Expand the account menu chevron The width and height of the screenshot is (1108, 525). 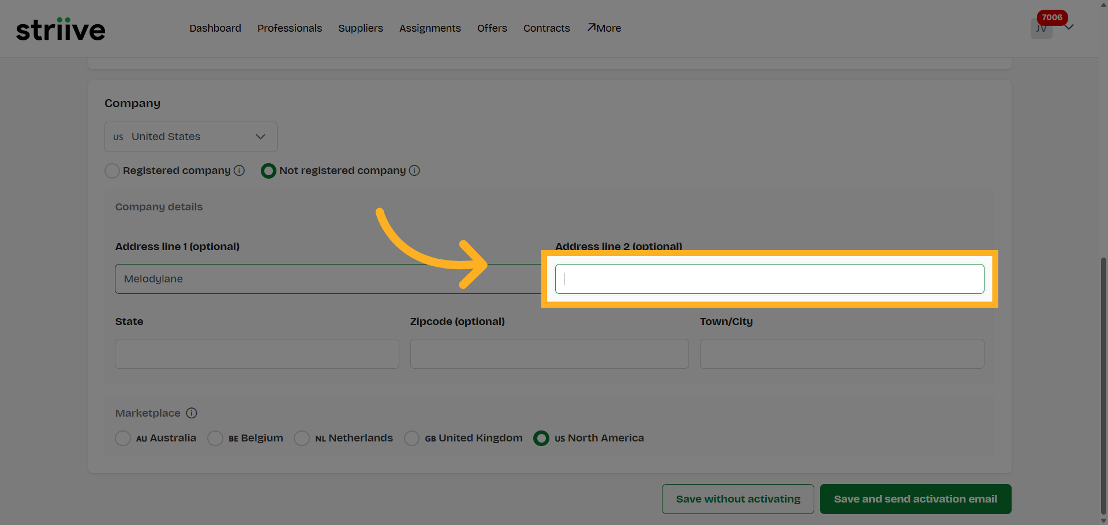[1069, 27]
